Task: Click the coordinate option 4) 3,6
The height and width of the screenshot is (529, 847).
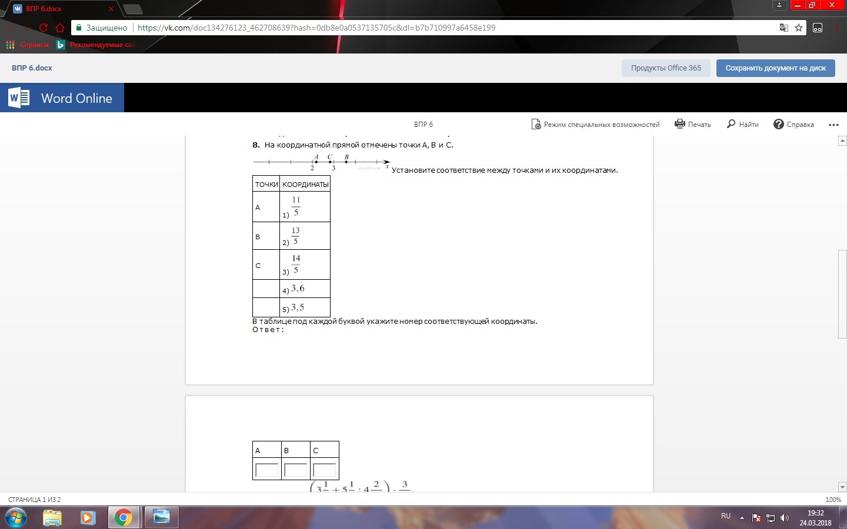Action: [x=305, y=289]
